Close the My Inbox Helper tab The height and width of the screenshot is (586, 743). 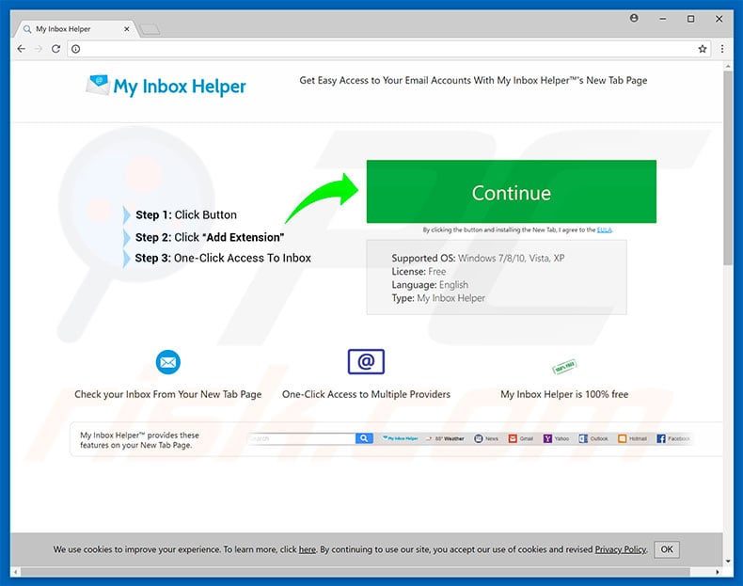pyautogui.click(x=127, y=29)
